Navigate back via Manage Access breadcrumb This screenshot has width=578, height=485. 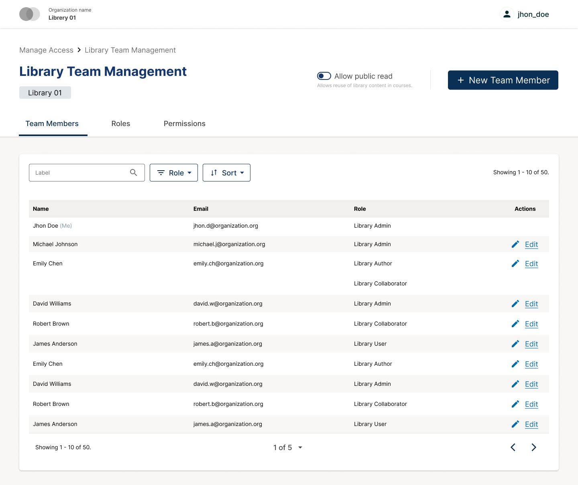pos(46,50)
